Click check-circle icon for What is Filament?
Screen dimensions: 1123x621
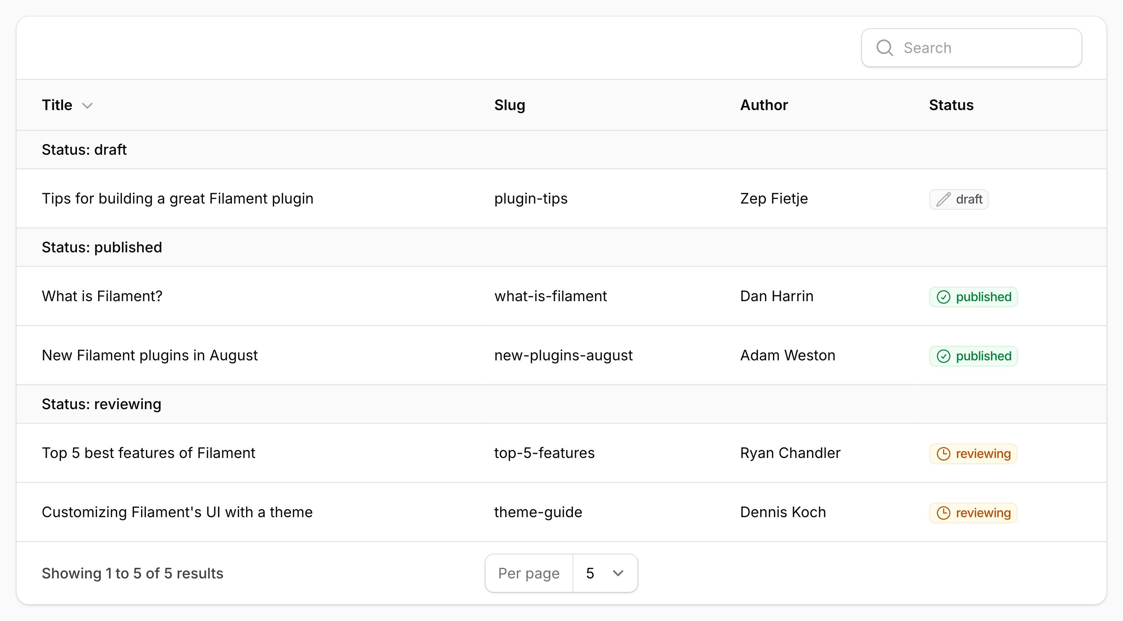[x=943, y=297]
